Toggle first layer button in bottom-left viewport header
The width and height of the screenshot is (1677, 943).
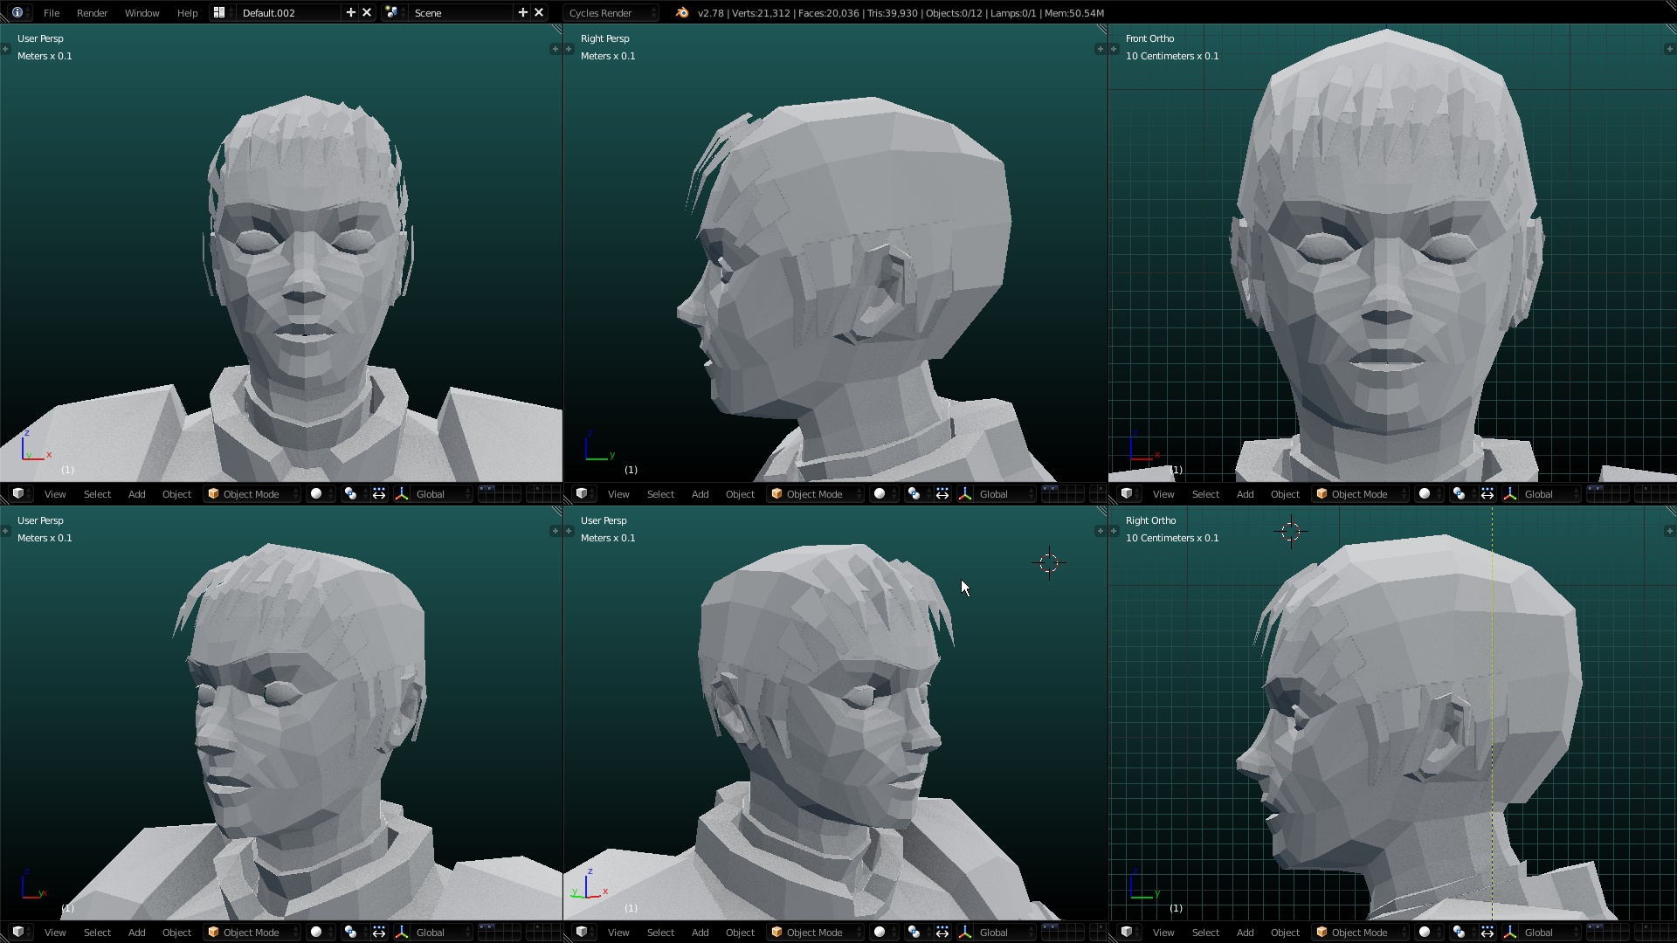(481, 928)
